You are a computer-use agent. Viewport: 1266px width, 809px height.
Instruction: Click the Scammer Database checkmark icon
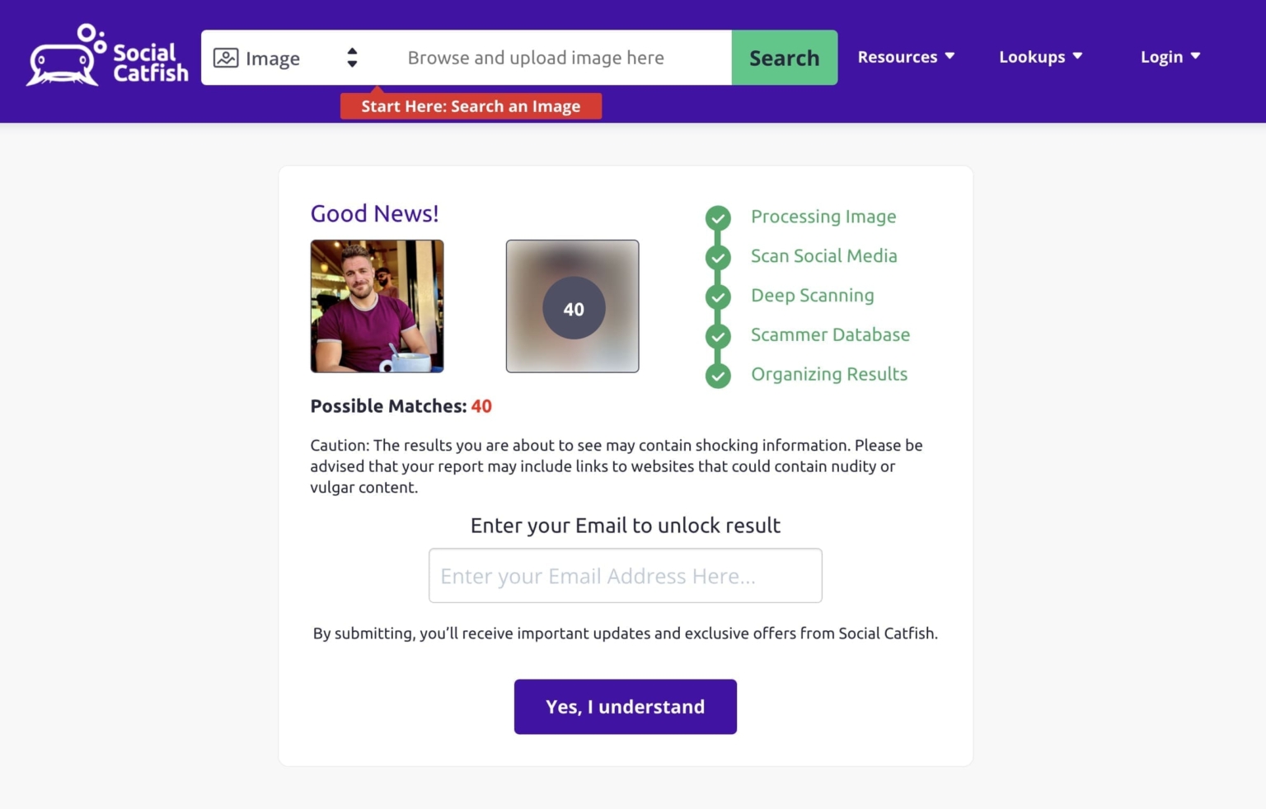click(718, 336)
